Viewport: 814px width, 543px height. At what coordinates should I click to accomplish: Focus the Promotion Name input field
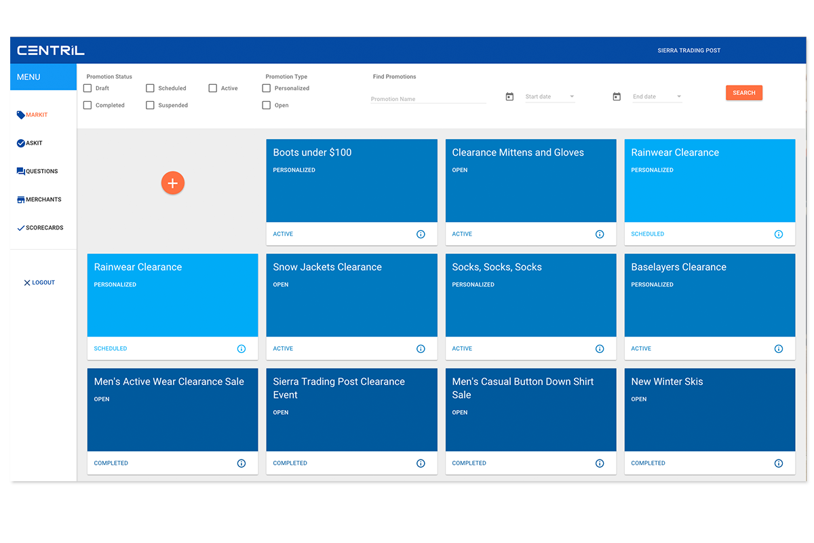[429, 99]
